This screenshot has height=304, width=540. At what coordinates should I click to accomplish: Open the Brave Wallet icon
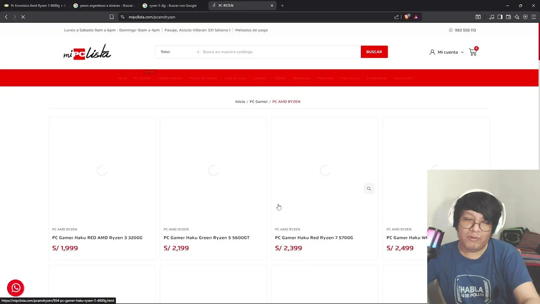508,17
